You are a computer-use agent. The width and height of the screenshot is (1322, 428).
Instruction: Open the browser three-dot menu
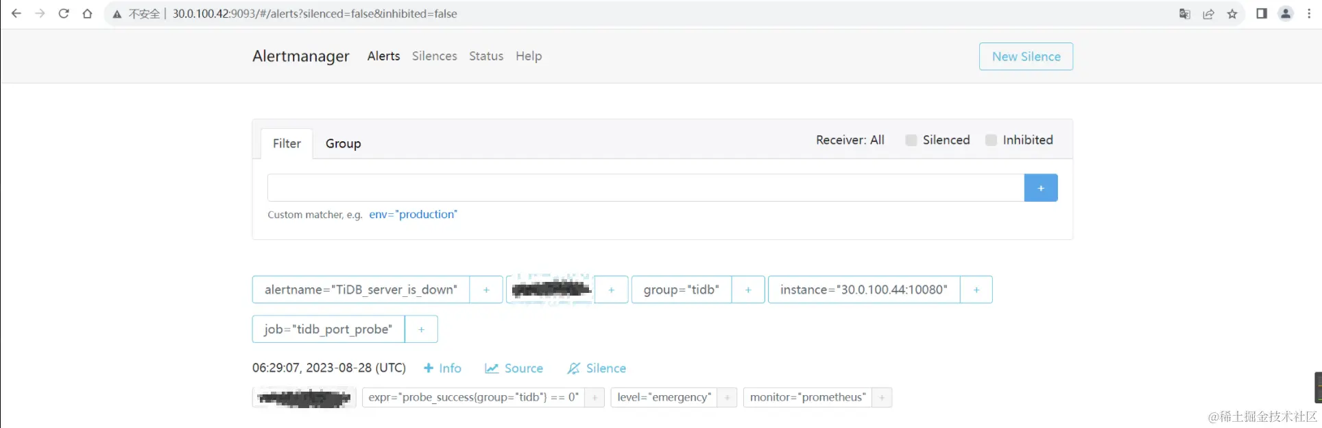pyautogui.click(x=1309, y=14)
